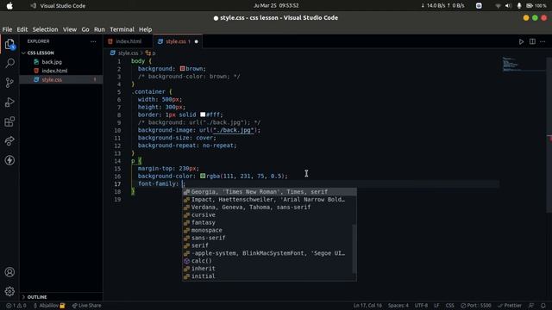
Task: Click the microphone icon in menu bar
Action: click(x=519, y=6)
